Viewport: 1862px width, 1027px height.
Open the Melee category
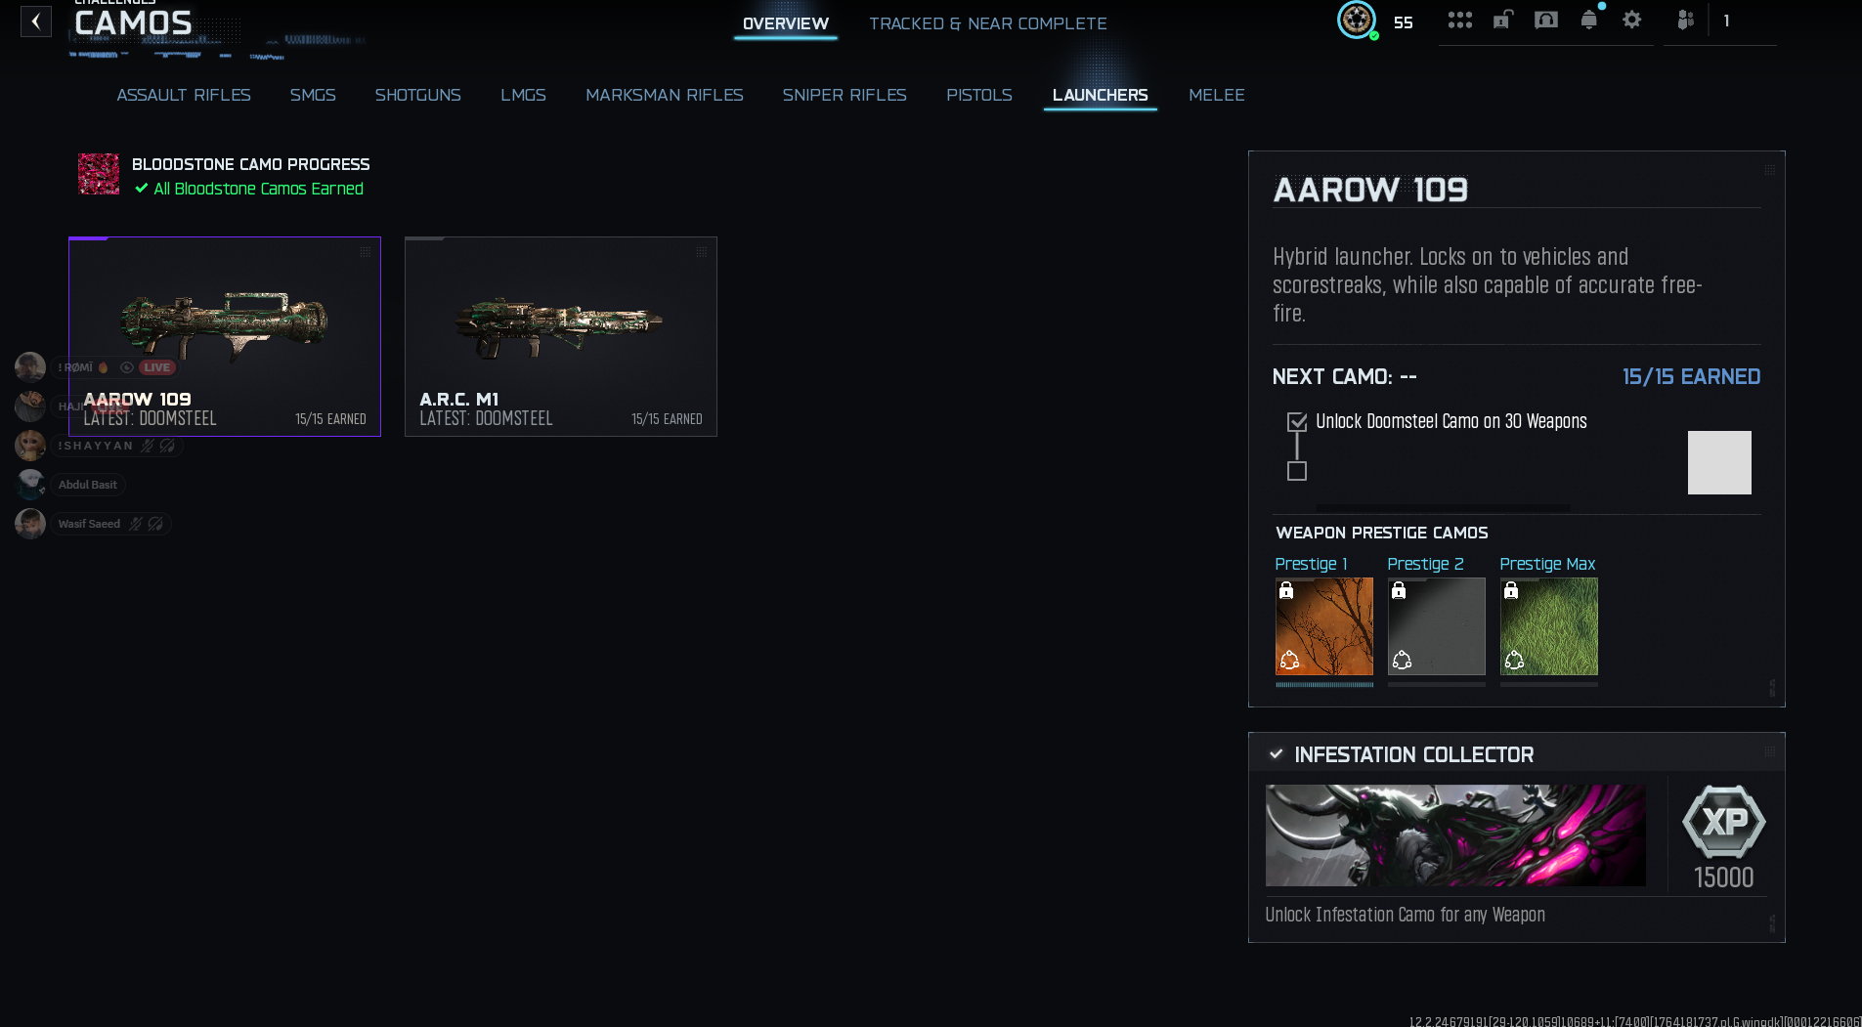point(1217,95)
